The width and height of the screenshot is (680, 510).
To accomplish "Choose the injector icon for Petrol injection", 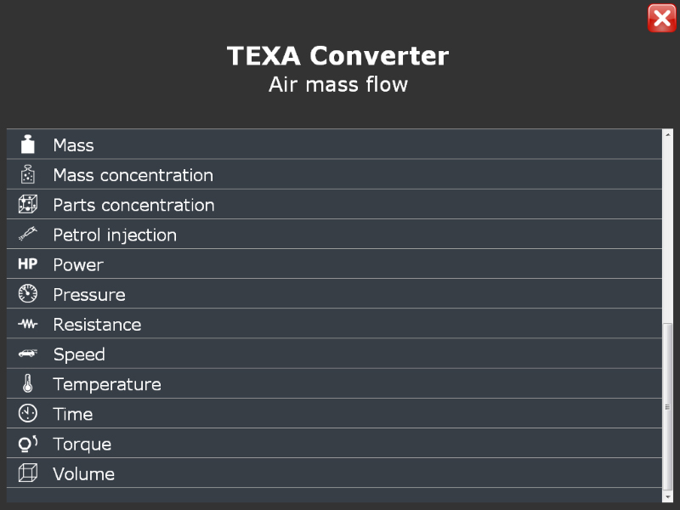I will pos(28,235).
